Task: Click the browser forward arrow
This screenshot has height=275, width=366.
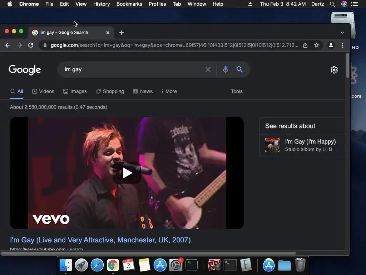Action: (x=19, y=45)
